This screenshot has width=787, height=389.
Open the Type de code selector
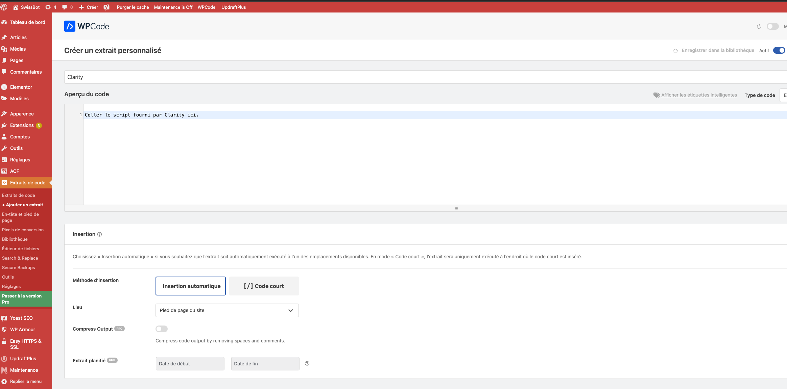tap(784, 95)
